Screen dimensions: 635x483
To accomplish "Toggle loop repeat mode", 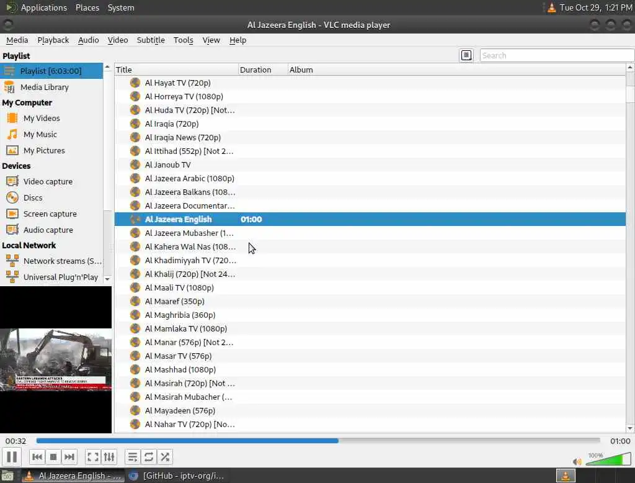I will (x=149, y=457).
